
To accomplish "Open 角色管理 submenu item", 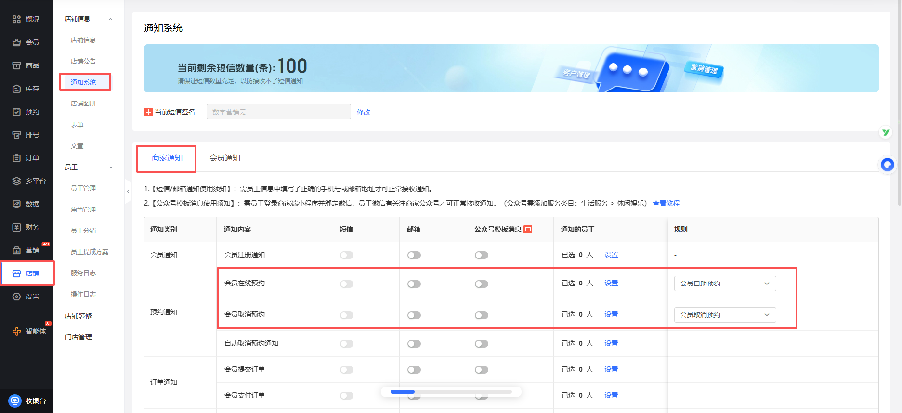I will 83,209.
